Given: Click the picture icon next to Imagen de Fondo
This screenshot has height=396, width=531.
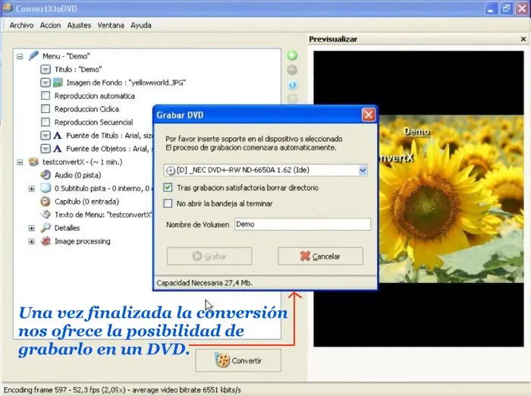Looking at the screenshot, I should pyautogui.click(x=58, y=83).
